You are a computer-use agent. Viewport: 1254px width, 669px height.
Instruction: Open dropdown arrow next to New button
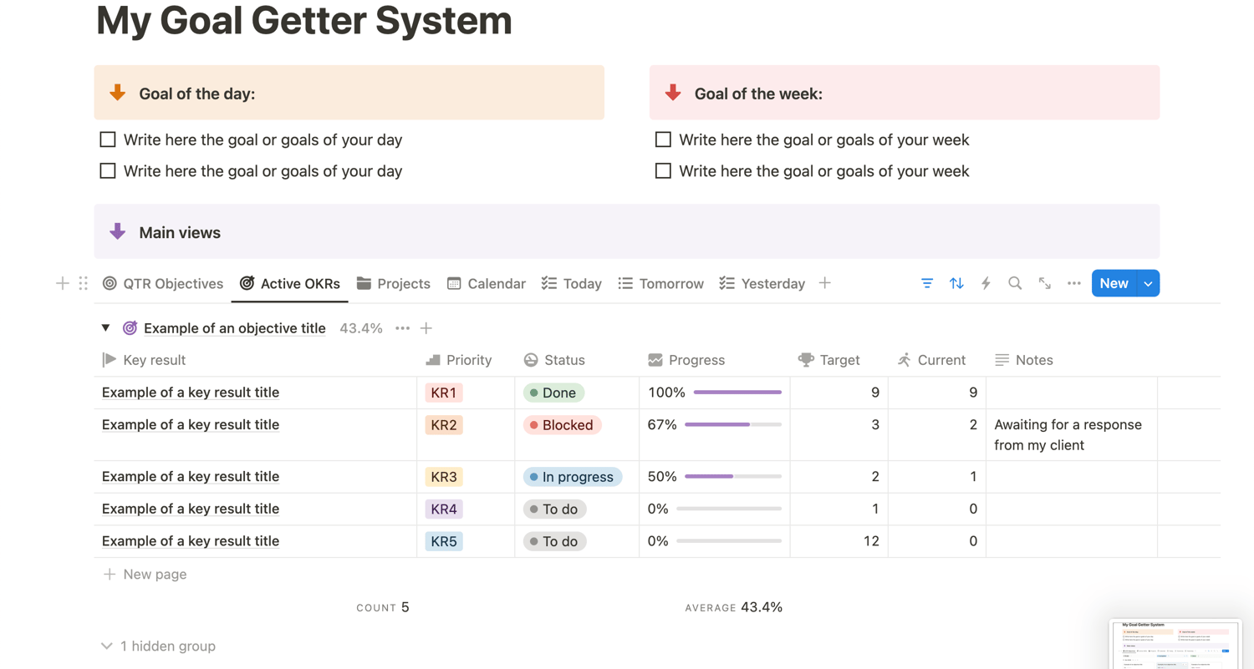tap(1149, 283)
